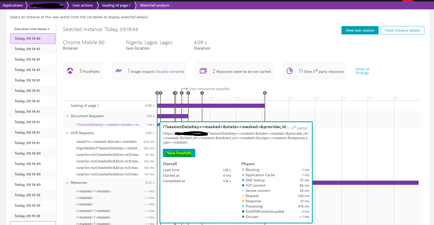Click the purple loading of page duration bar
The image size is (434, 225).
(x=211, y=106)
